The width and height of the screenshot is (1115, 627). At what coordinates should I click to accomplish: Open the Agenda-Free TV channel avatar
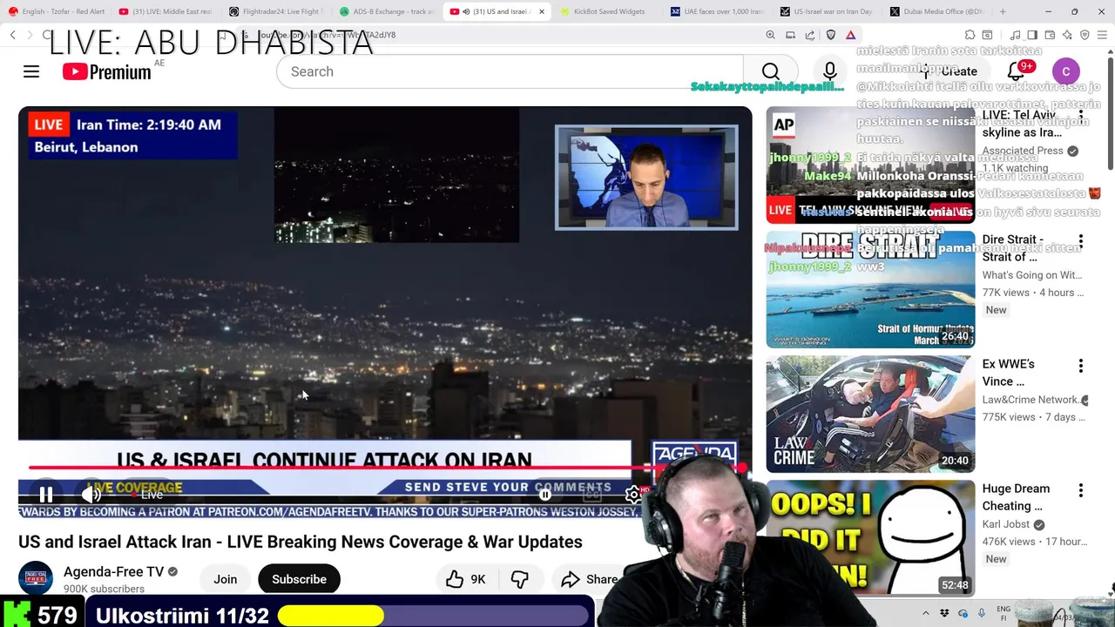36,578
